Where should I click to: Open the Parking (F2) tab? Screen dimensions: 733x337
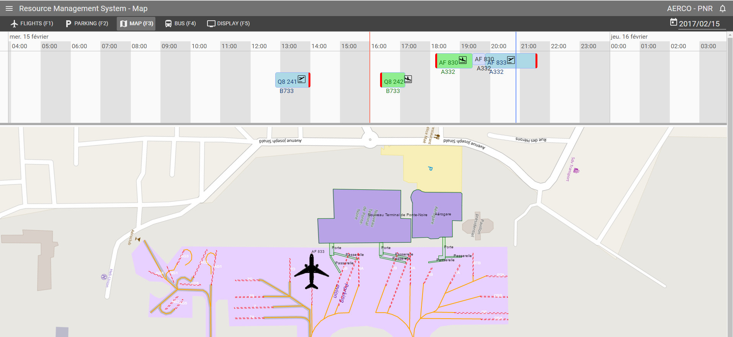tap(87, 23)
